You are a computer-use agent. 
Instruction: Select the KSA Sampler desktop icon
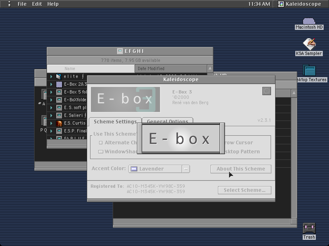(x=309, y=44)
